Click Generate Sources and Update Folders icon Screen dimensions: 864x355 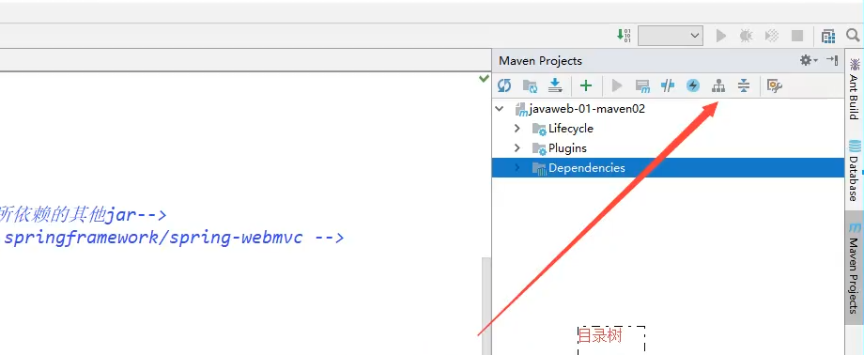click(530, 85)
